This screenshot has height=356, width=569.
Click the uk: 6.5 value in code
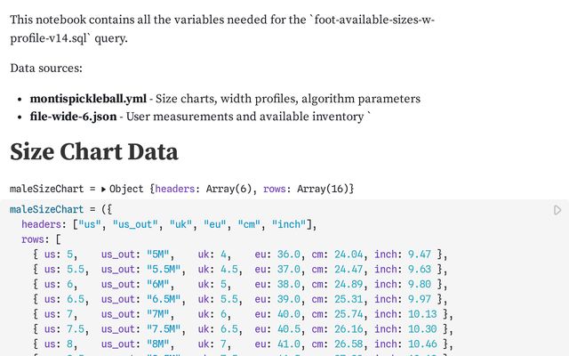pyautogui.click(x=219, y=328)
